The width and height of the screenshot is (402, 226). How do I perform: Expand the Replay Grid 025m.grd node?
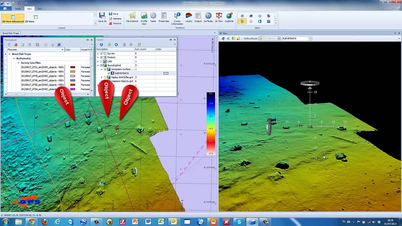(101, 77)
